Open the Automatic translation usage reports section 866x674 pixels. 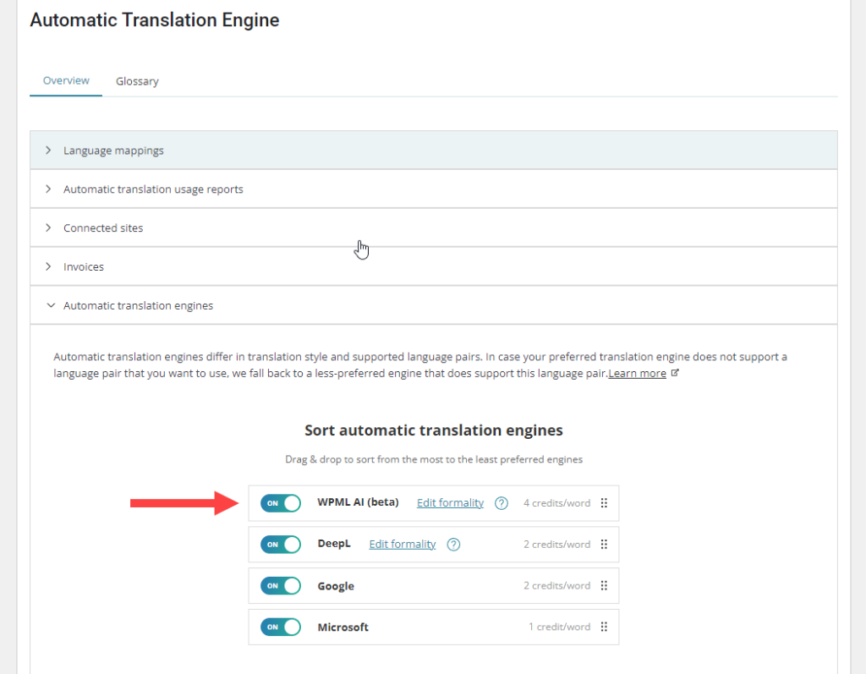[x=152, y=189]
